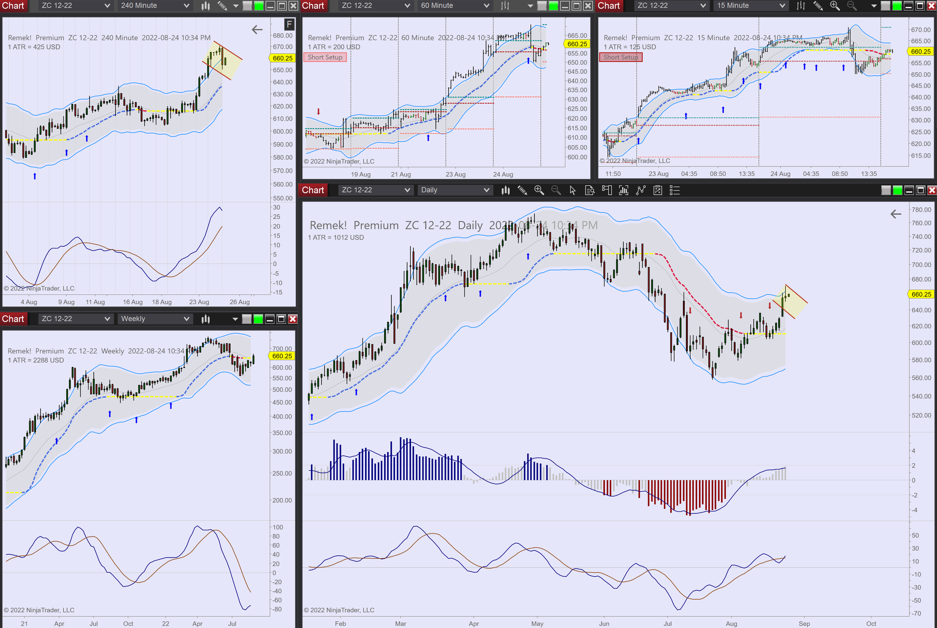Click return arrow on Daily chart
Screen dimensions: 937x628
point(896,214)
